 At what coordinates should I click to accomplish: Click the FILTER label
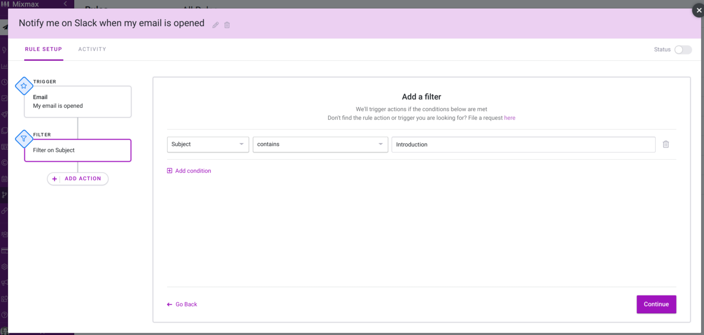[42, 135]
